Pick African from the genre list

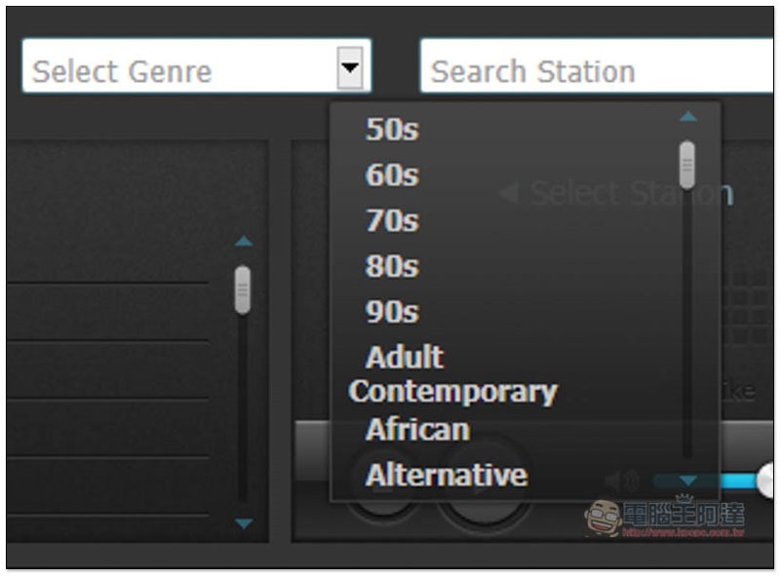click(417, 429)
